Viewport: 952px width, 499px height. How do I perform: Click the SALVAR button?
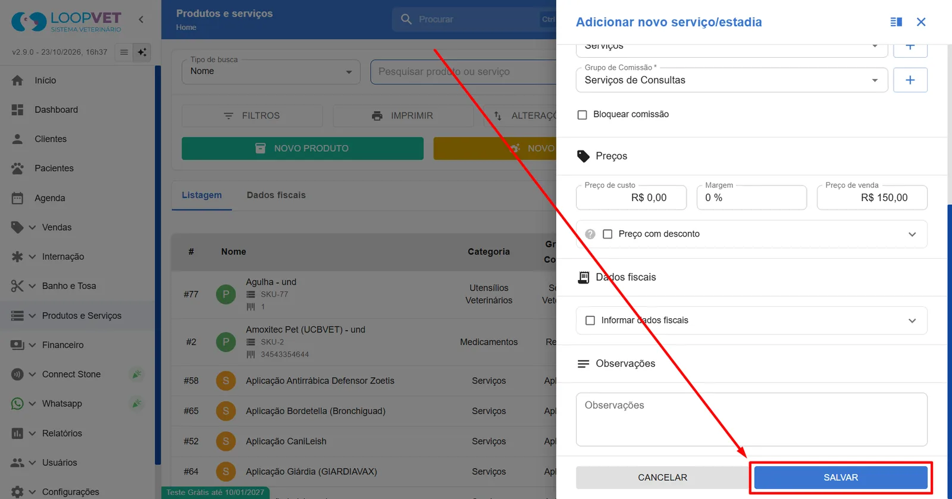[841, 478]
